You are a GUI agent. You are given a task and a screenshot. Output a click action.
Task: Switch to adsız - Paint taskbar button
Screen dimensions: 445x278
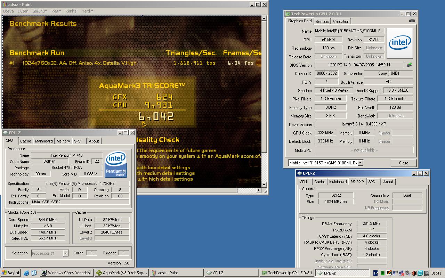tap(177, 273)
